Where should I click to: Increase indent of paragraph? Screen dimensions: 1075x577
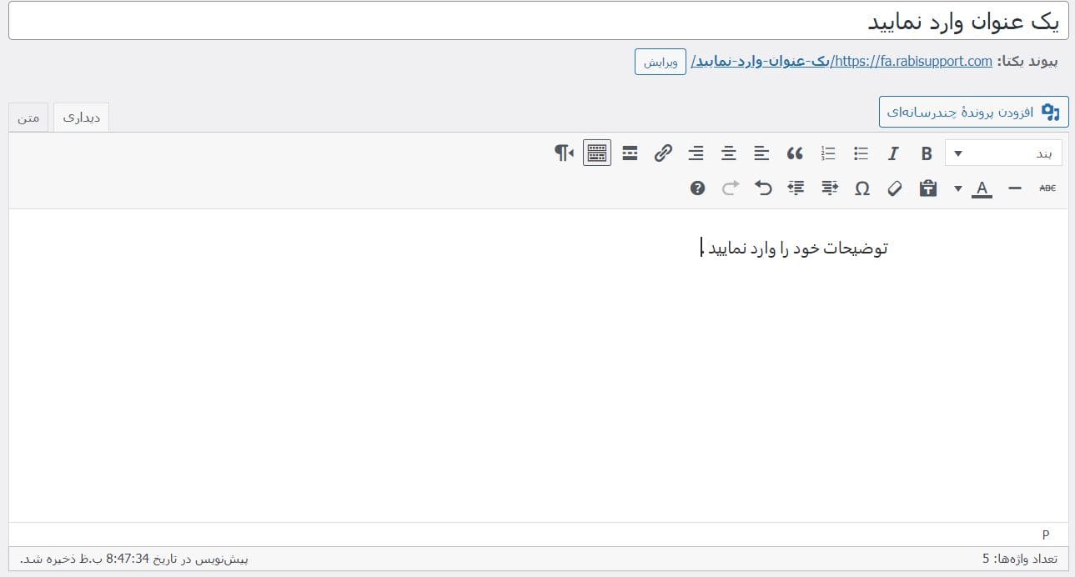[x=796, y=188]
